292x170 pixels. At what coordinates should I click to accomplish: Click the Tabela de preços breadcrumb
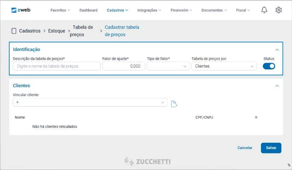tap(81, 31)
